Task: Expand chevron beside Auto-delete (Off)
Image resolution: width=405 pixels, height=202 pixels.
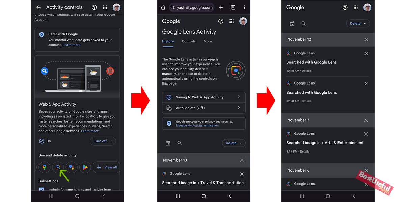Action: click(x=239, y=108)
